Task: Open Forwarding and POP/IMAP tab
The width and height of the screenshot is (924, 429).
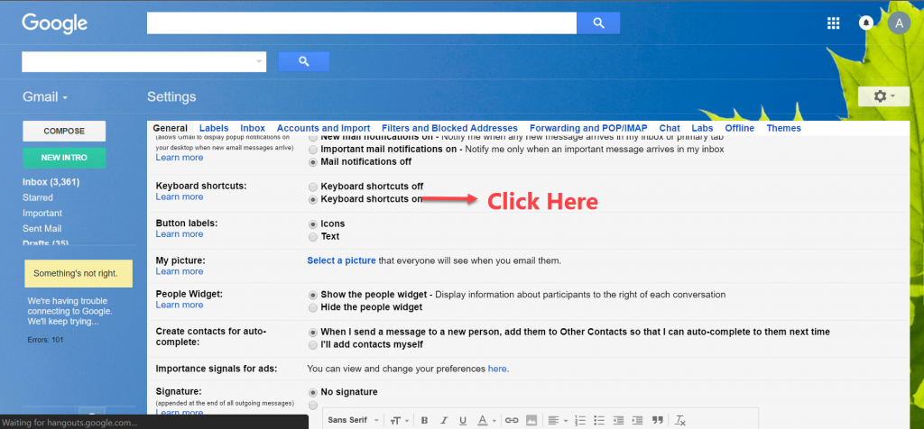Action: point(588,128)
